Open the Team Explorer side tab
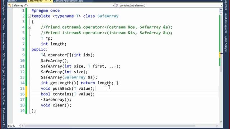This screenshot has height=129, width=230. 4,7
